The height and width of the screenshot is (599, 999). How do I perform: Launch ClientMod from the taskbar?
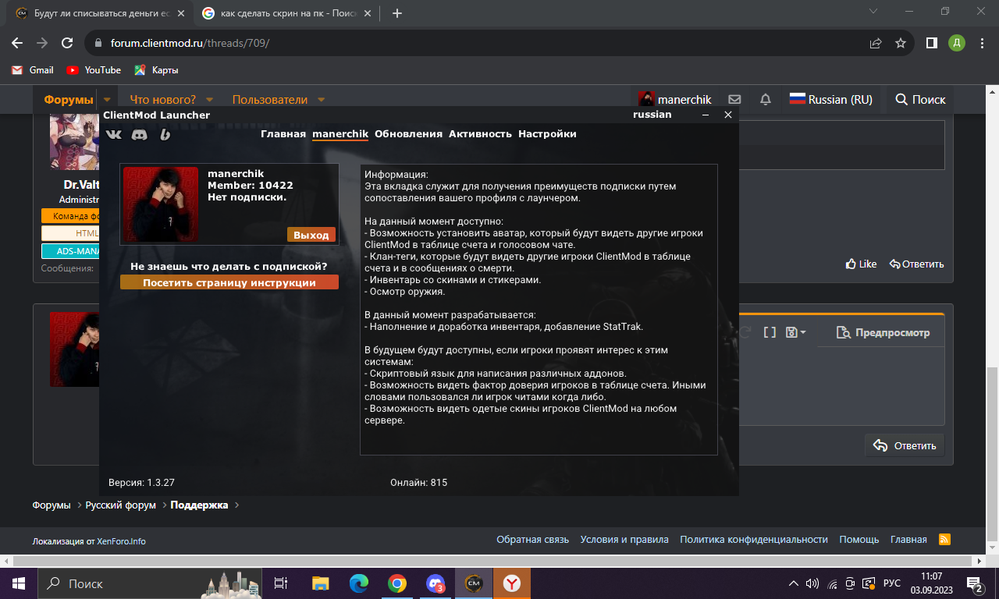[473, 583]
